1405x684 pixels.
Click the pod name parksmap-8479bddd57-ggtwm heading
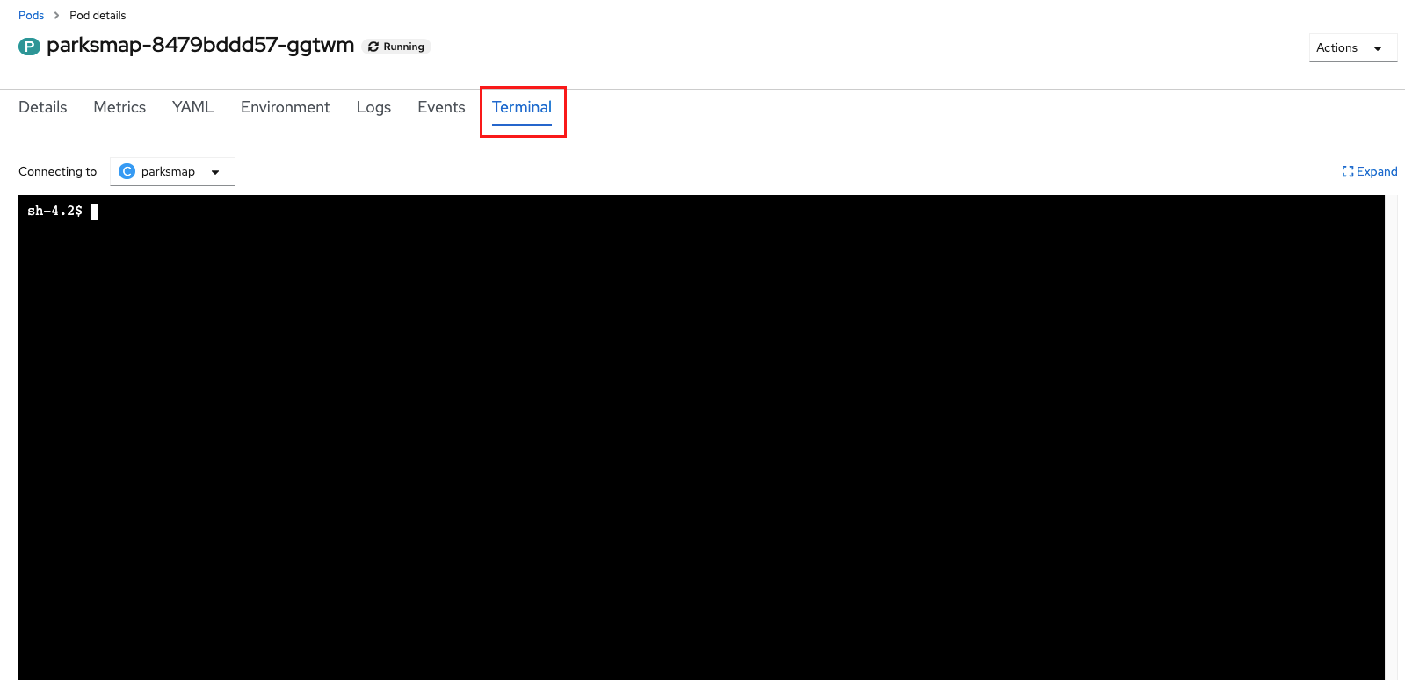200,46
